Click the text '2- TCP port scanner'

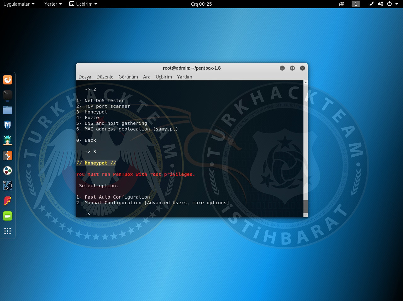(x=103, y=106)
